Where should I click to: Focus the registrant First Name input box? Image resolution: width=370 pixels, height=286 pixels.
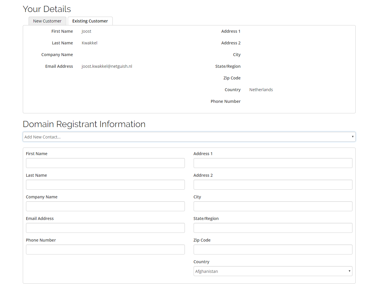[105, 163]
